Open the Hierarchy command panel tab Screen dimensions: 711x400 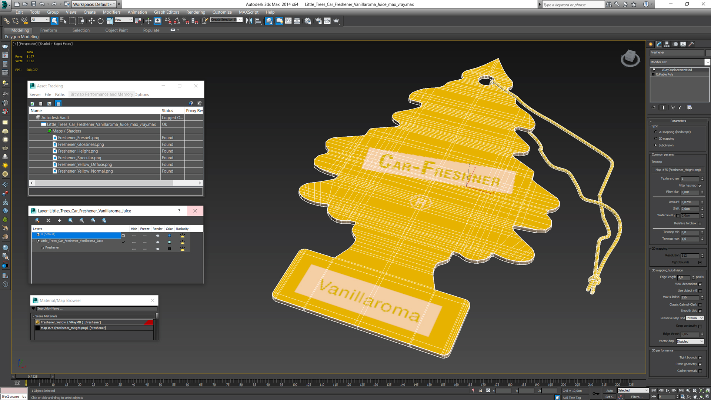pyautogui.click(x=667, y=44)
